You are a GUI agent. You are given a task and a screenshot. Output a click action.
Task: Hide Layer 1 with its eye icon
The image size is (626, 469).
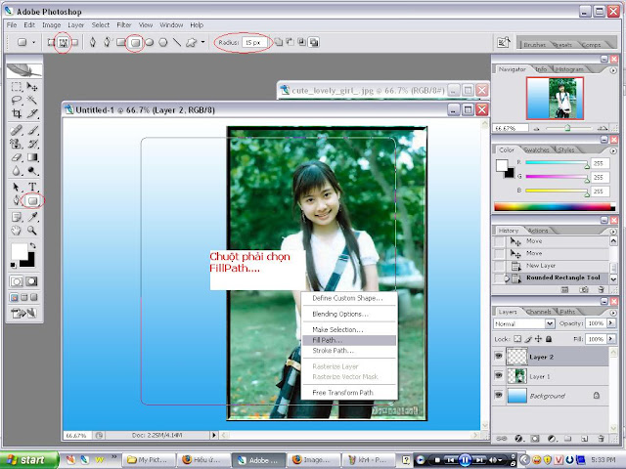tap(499, 375)
